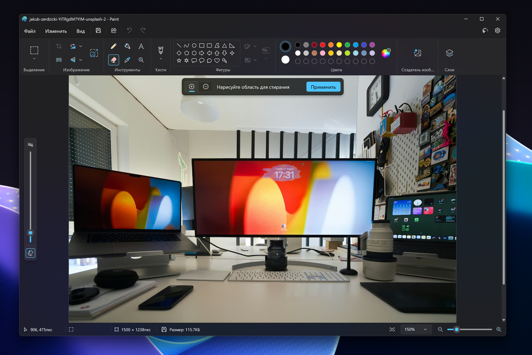Click the fit to window icon
Screen dimensions: 532x355
coord(392,330)
